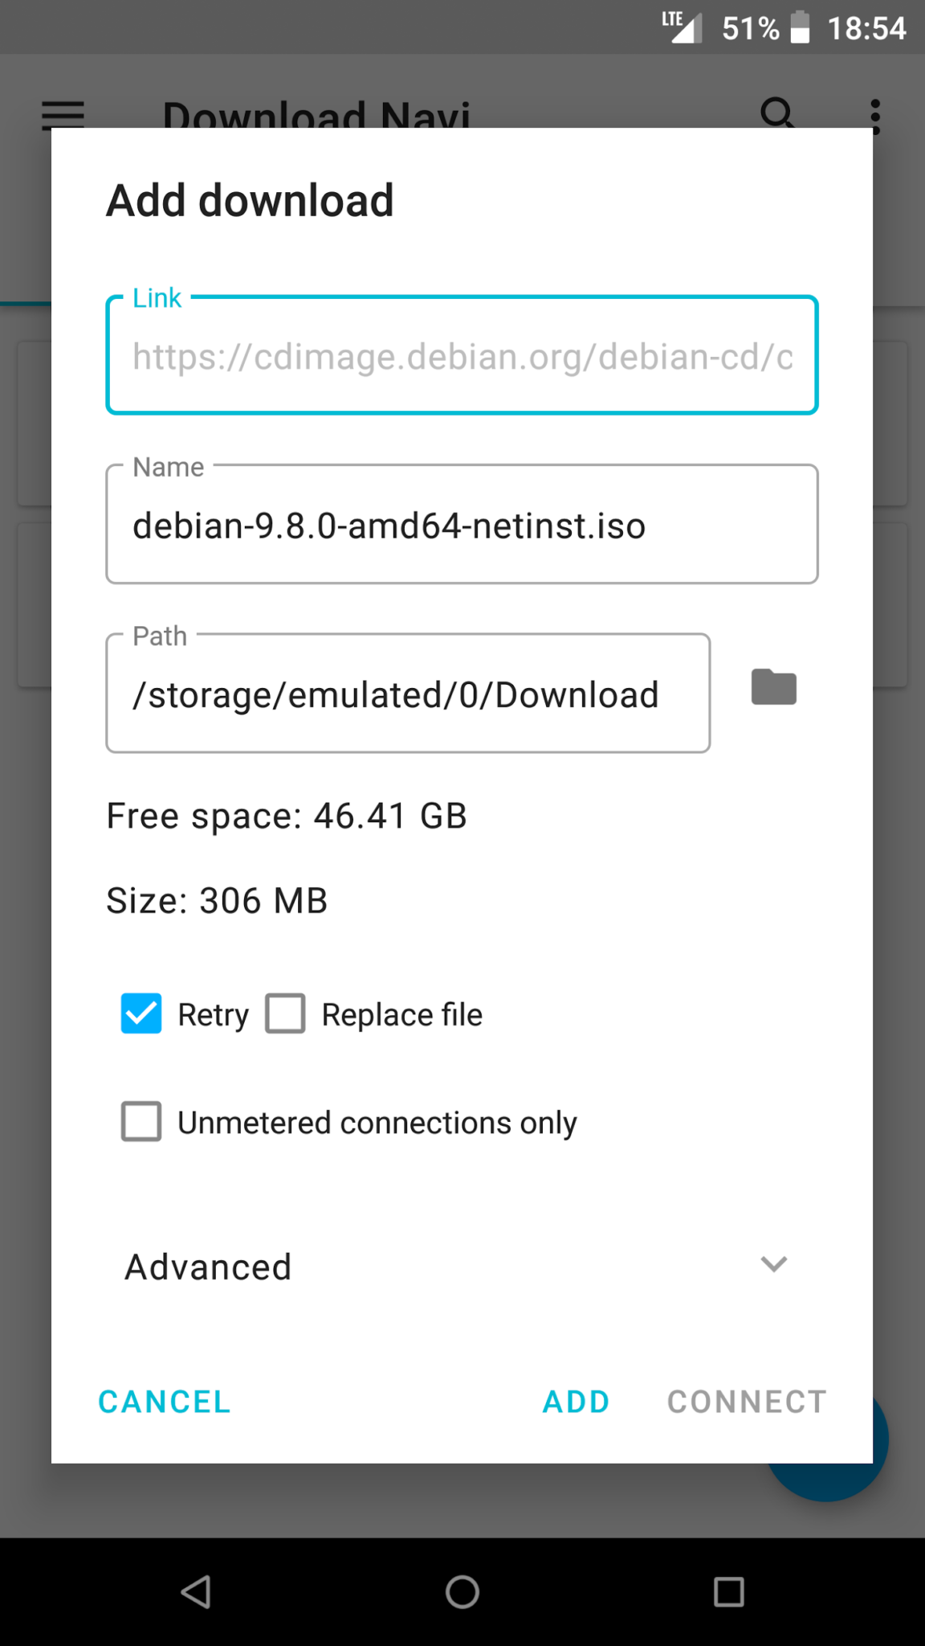Disable the Retry checkbox
The height and width of the screenshot is (1646, 925).
(x=141, y=1013)
